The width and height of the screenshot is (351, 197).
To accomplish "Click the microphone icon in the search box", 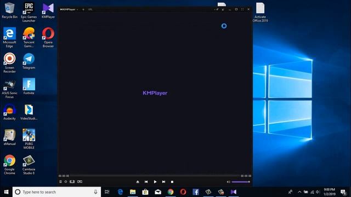I will tap(95, 192).
